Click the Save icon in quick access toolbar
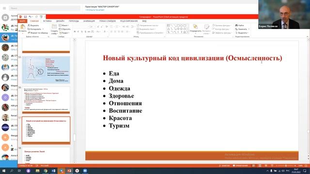 coord(25,17)
